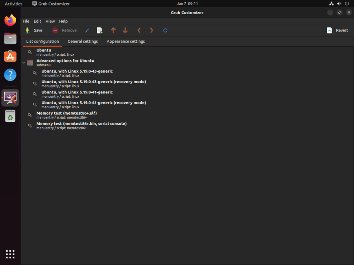This screenshot has width=354, height=265.
Task: Open Ubuntu Software from the dock
Action: 10,56
